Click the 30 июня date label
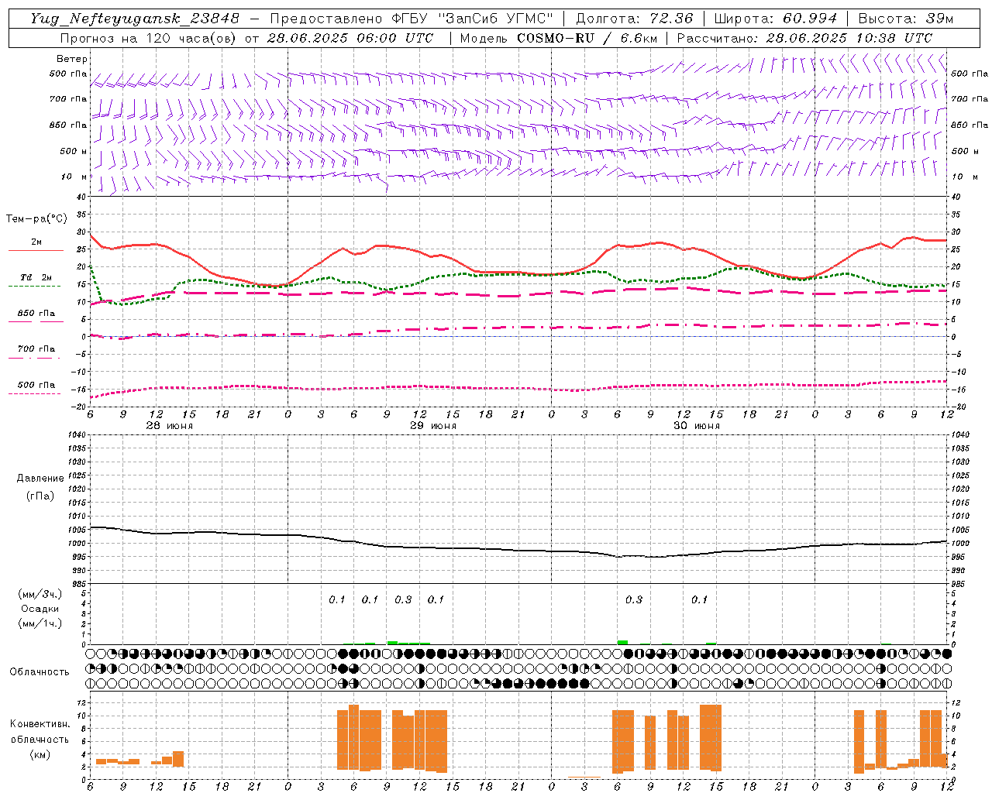992x793 pixels. click(697, 426)
